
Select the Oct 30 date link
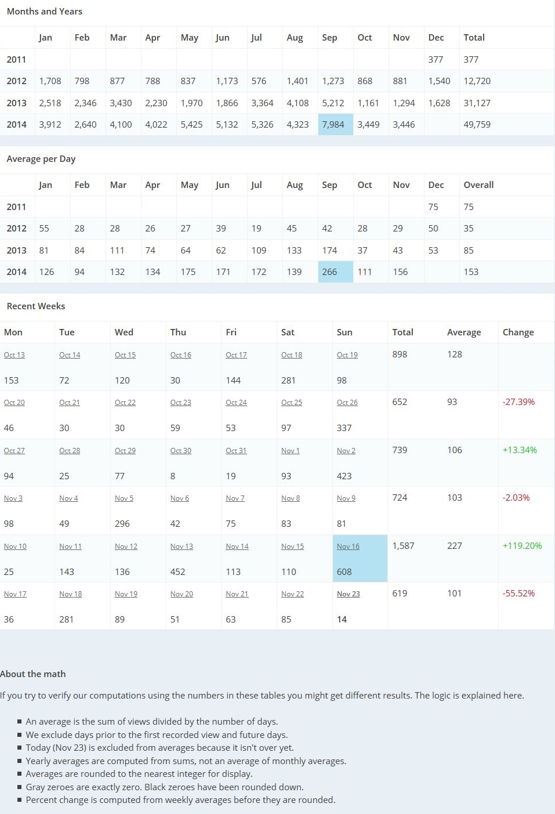pos(180,451)
